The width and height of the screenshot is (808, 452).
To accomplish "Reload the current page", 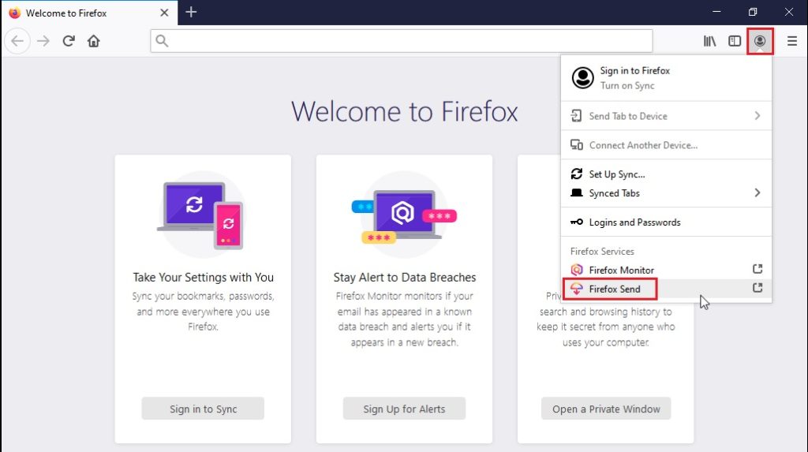I will coord(69,41).
